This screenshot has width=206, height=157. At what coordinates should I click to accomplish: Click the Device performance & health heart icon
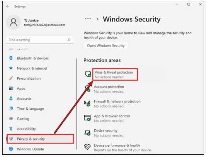click(x=87, y=147)
